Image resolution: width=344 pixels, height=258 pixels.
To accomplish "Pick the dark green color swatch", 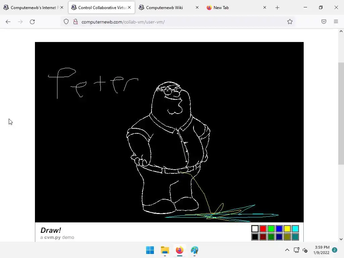I will (x=271, y=237).
